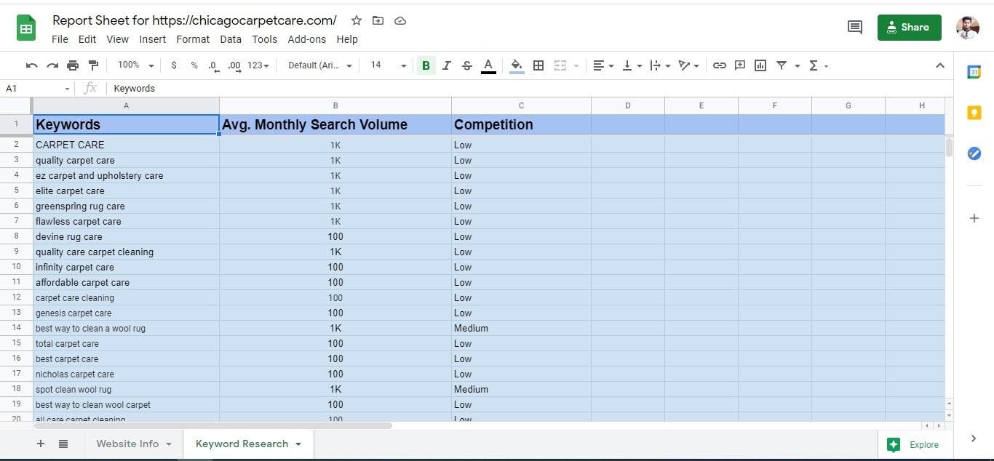Screen dimensions: 994x461
Task: Click the Insert comment icon
Action: coord(739,65)
